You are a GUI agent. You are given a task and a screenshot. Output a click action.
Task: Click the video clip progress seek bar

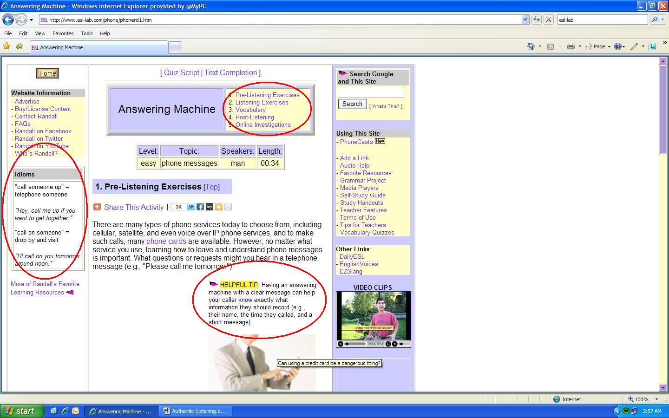click(x=355, y=344)
